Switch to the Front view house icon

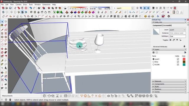pos(38,12)
